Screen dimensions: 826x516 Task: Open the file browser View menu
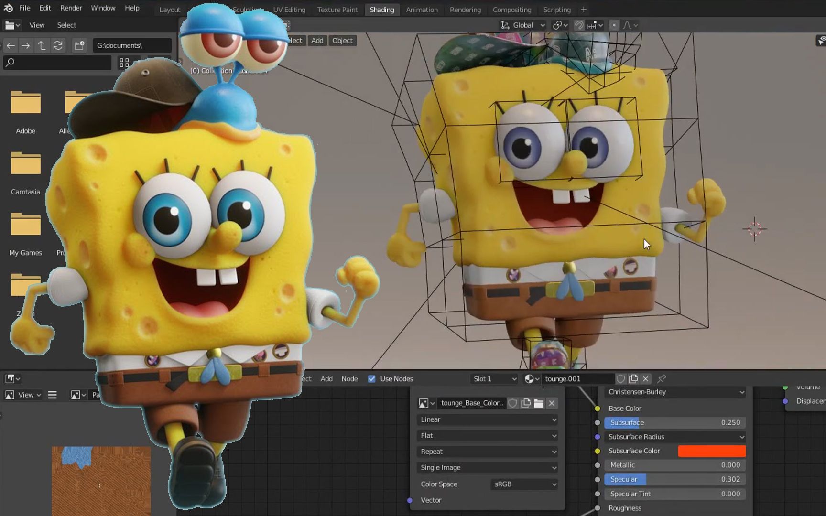point(37,25)
